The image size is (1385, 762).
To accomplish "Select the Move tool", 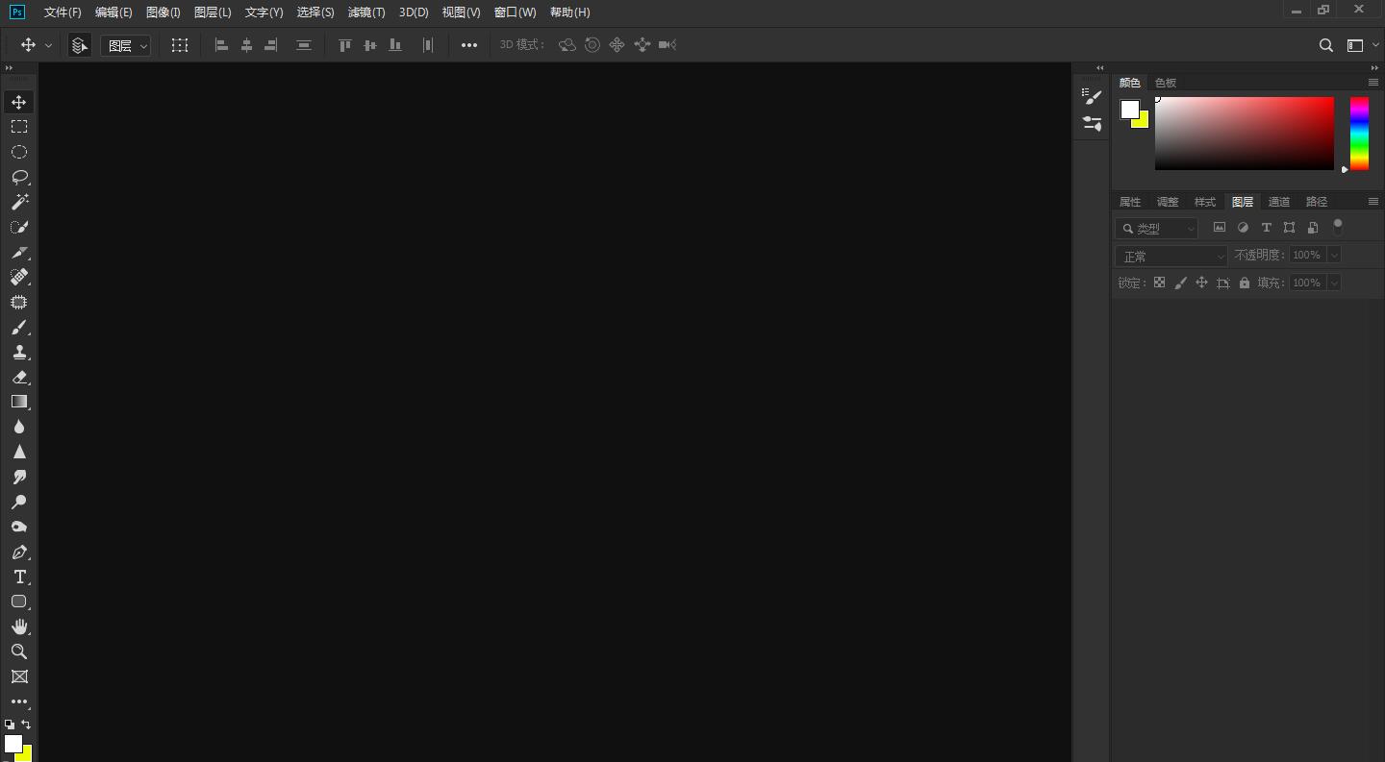I will [19, 102].
